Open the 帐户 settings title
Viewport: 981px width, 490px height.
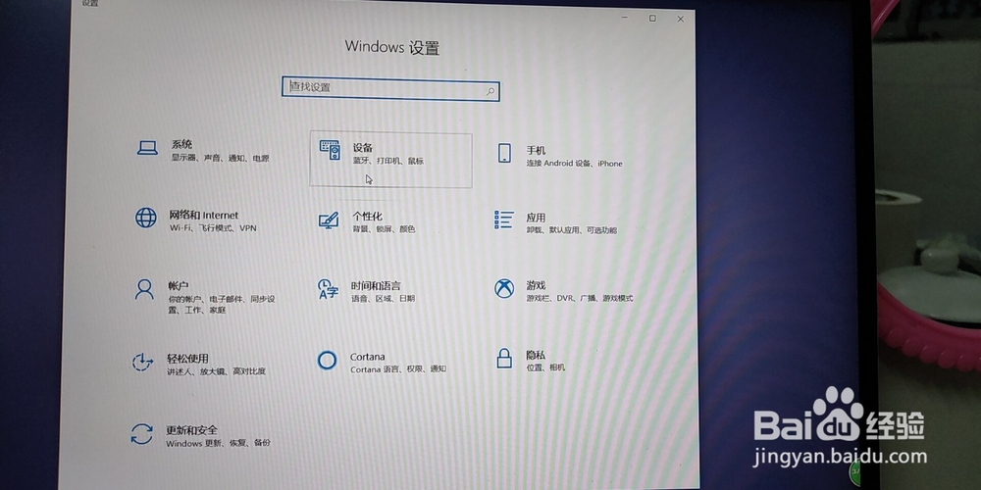(179, 285)
